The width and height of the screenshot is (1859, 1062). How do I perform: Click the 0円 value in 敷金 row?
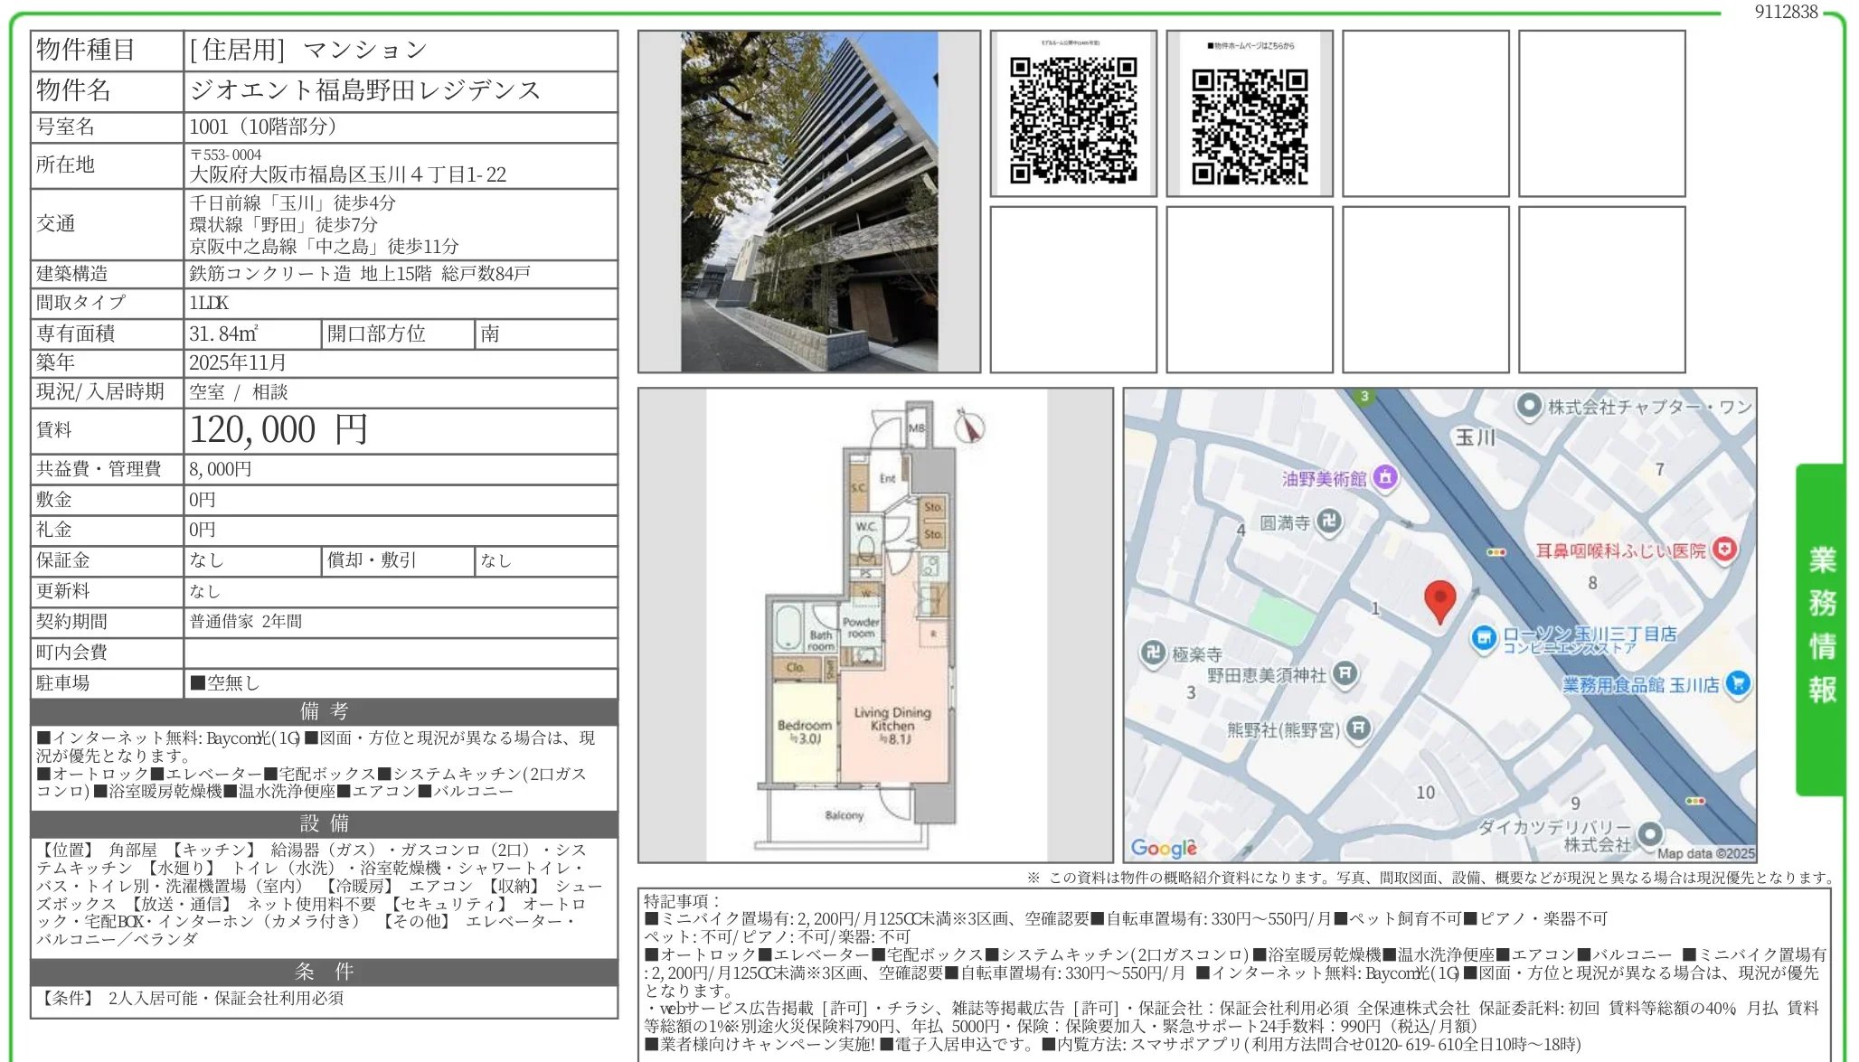coord(203,500)
